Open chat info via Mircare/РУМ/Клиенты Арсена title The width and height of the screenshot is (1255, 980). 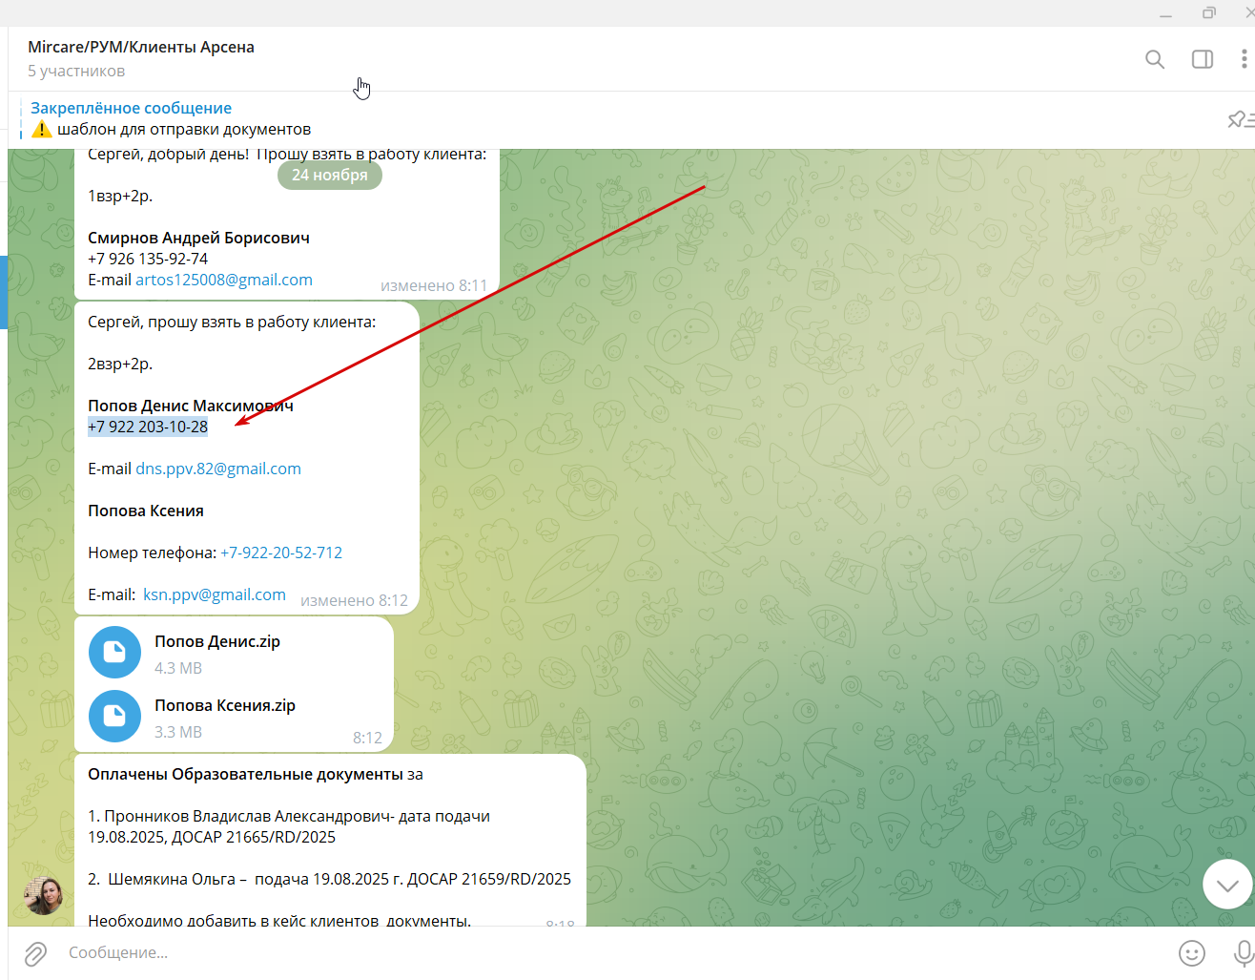coord(141,47)
